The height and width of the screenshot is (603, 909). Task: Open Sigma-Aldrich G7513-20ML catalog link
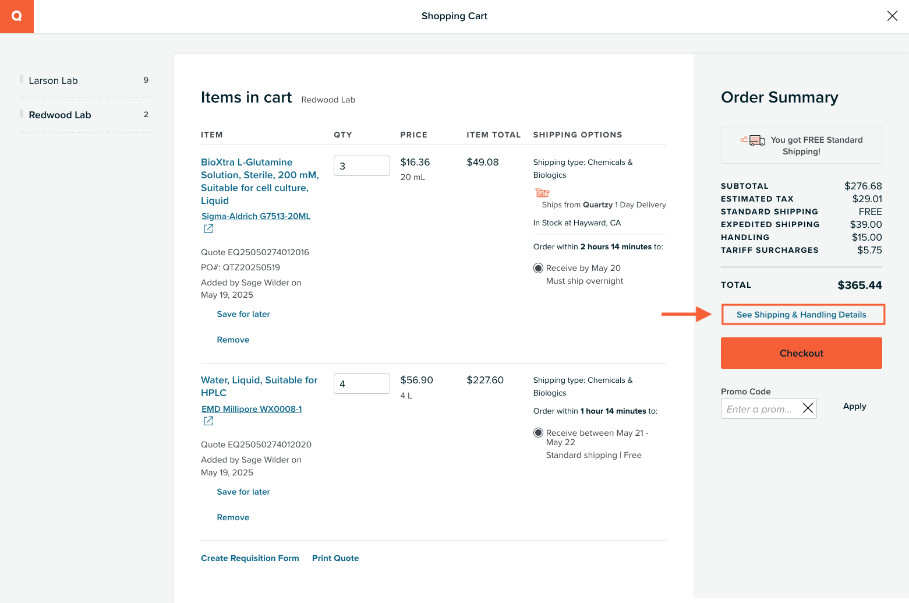[256, 216]
